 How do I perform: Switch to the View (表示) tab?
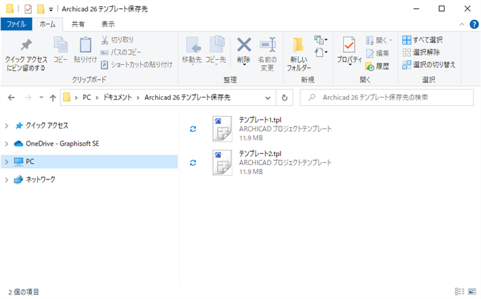click(108, 24)
